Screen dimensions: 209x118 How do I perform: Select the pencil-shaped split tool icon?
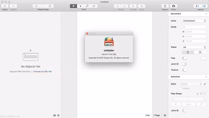coord(94,6)
